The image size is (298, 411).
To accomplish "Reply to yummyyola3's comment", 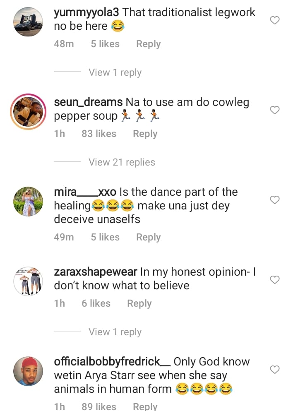I will point(148,44).
